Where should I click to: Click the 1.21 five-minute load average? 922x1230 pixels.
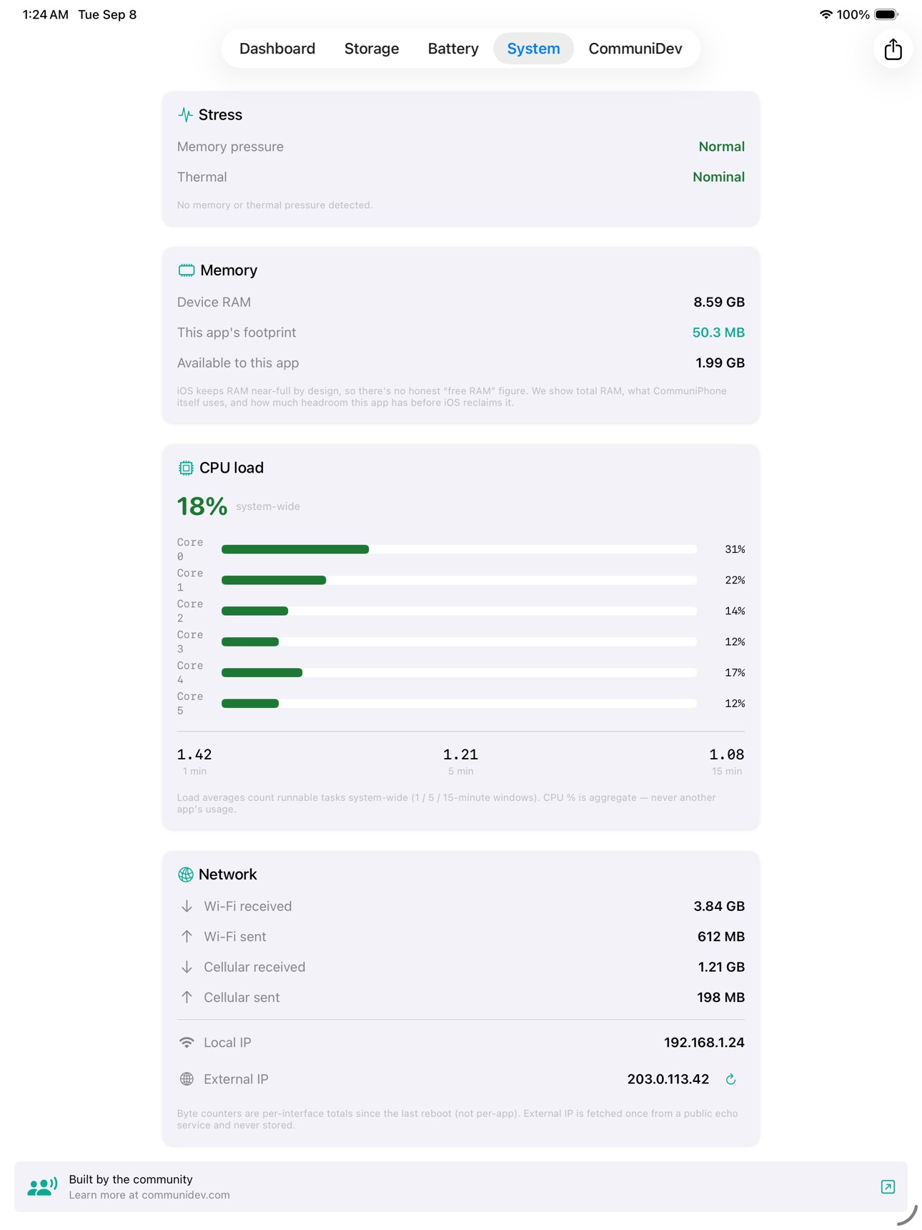click(x=460, y=754)
